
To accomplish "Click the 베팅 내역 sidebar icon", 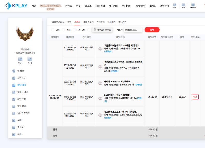I will coord(14,85).
